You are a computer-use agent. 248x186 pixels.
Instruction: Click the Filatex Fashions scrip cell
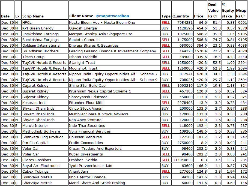pyautogui.click(x=45, y=160)
